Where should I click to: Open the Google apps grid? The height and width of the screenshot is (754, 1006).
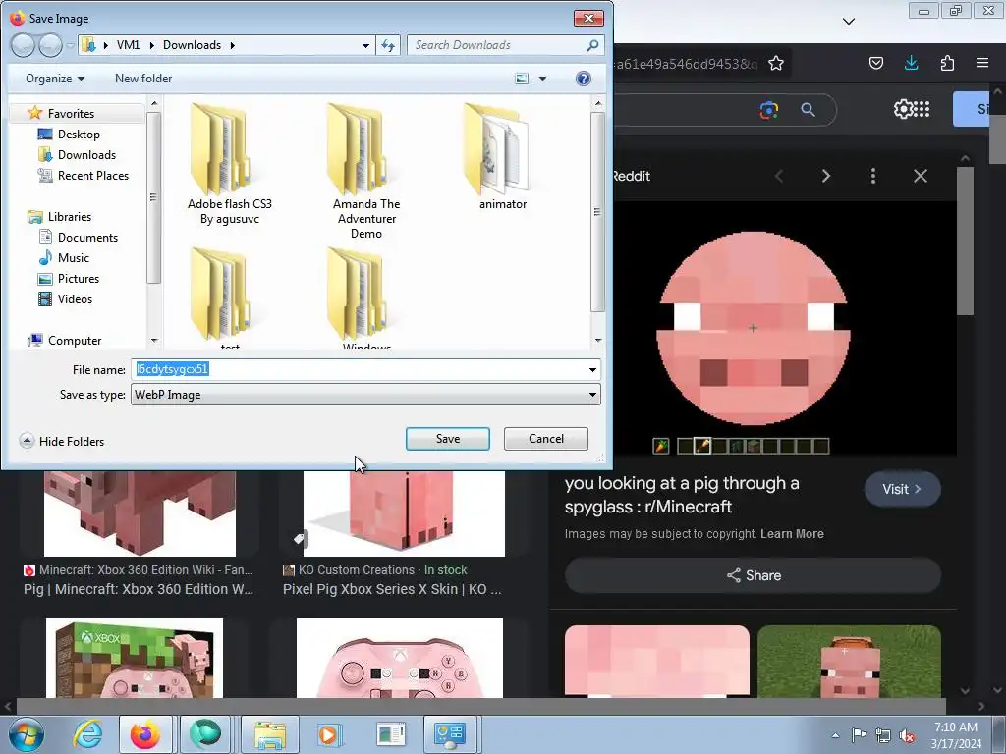(x=922, y=109)
